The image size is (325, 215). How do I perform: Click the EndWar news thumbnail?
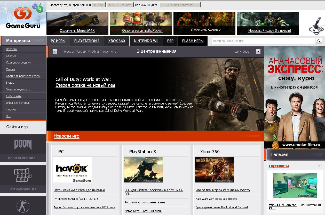click(x=143, y=170)
